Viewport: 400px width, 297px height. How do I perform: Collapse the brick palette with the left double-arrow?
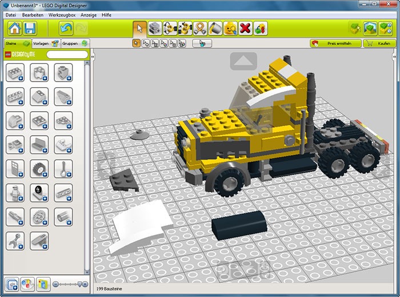click(x=93, y=57)
